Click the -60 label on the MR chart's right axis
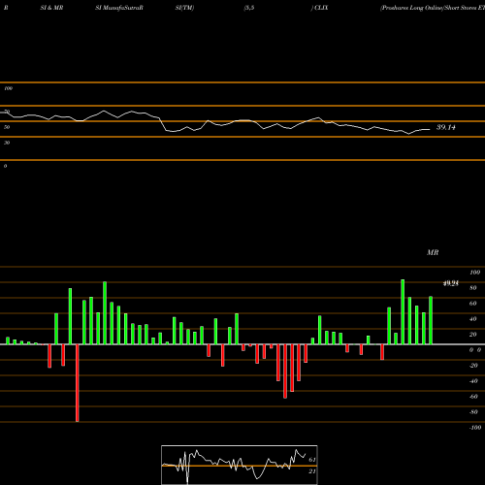 click(x=473, y=397)
